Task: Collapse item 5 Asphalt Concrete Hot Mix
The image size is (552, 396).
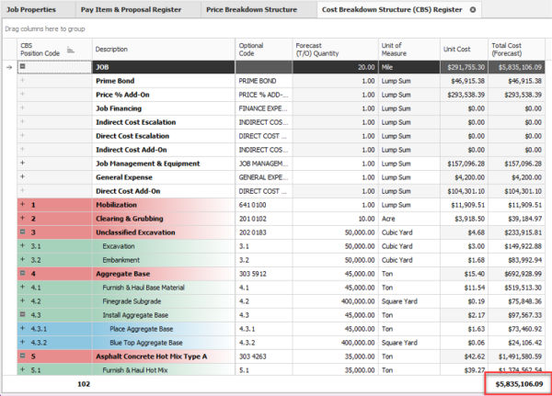Action: (x=22, y=356)
